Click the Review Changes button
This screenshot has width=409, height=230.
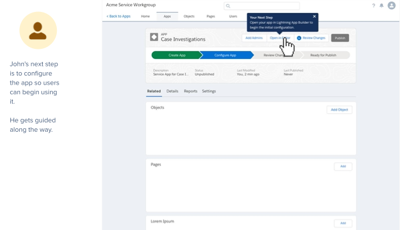[x=311, y=38]
